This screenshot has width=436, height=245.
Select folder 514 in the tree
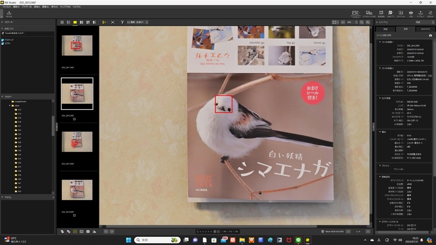18,110
